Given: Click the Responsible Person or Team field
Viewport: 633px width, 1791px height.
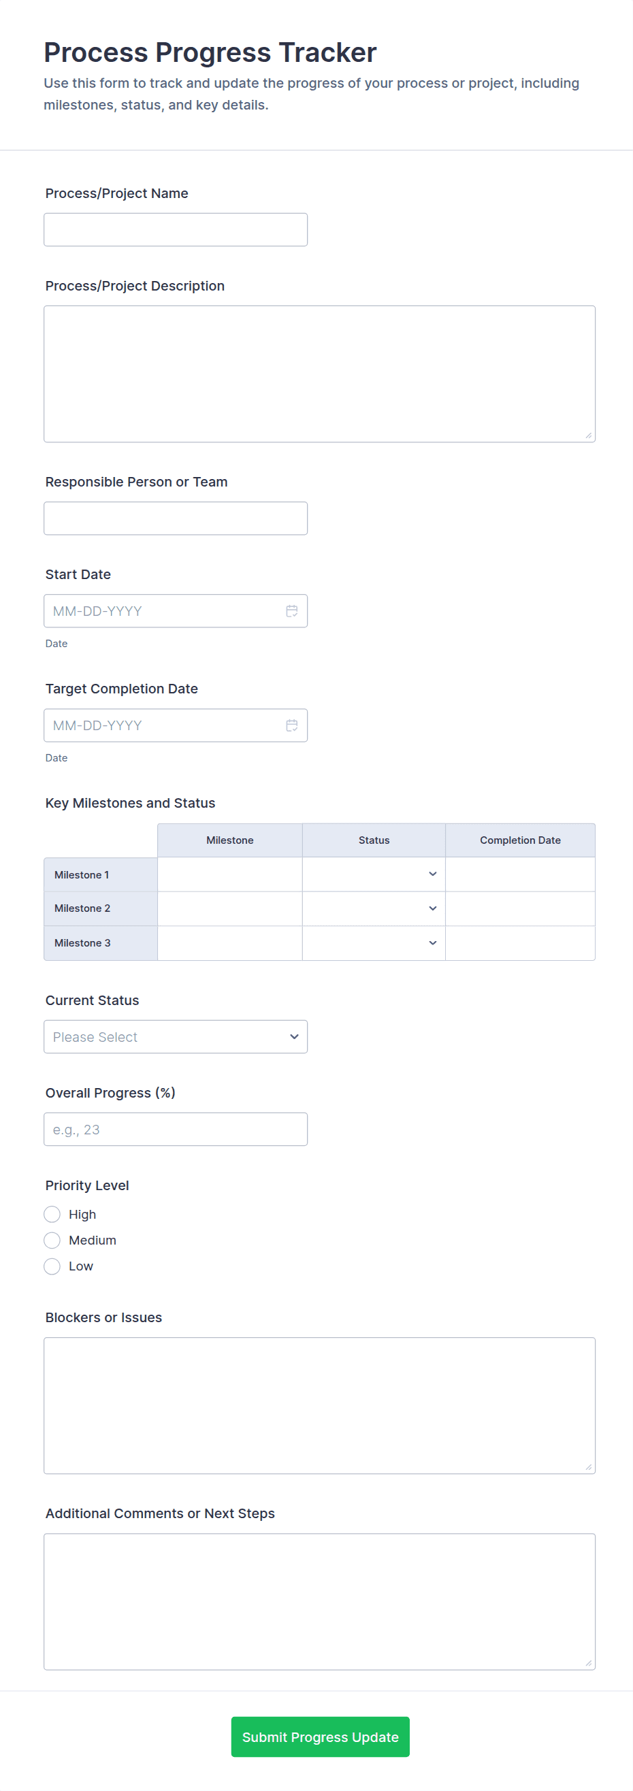Looking at the screenshot, I should pyautogui.click(x=176, y=518).
